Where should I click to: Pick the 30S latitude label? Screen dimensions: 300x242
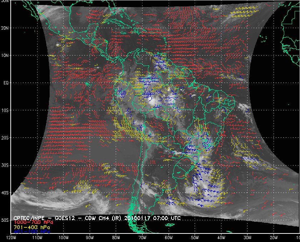click(x=5, y=165)
